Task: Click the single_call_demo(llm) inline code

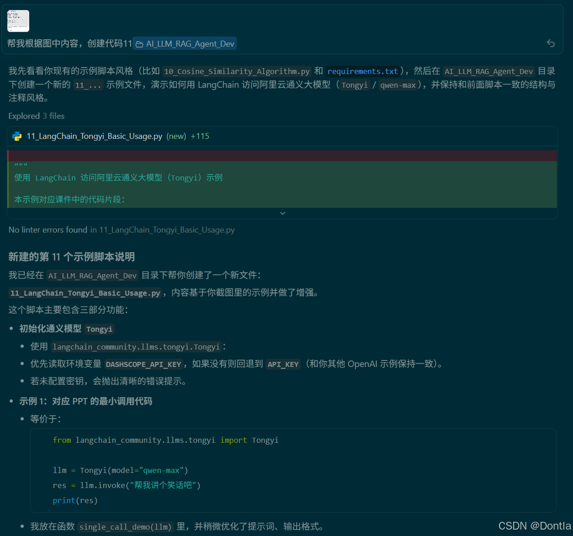Action: 126,527
